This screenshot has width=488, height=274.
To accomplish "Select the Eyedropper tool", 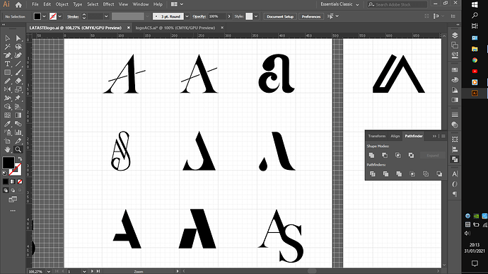I will [7, 124].
